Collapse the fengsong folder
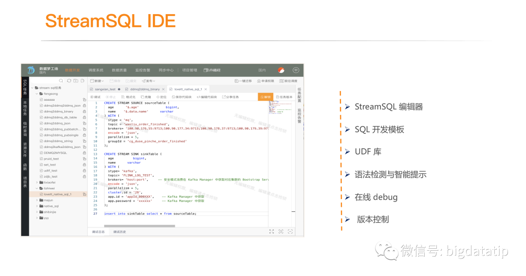Screen dimensions: 526x276 coord(37,94)
